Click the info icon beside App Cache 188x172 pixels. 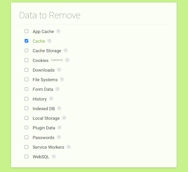point(58,31)
